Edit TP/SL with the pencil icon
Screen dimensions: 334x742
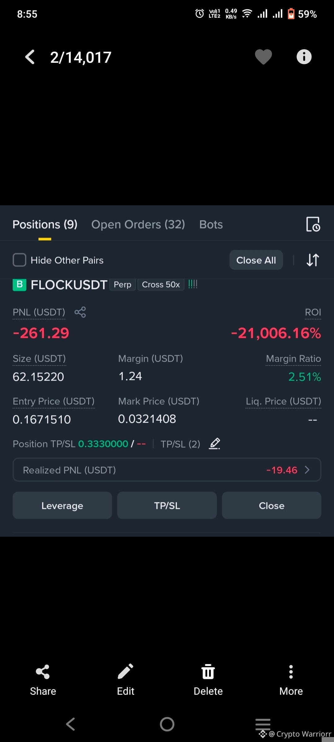215,444
